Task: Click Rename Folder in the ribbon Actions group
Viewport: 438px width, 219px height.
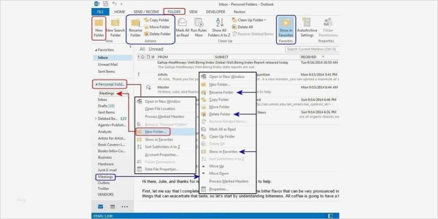Action: 136,28
